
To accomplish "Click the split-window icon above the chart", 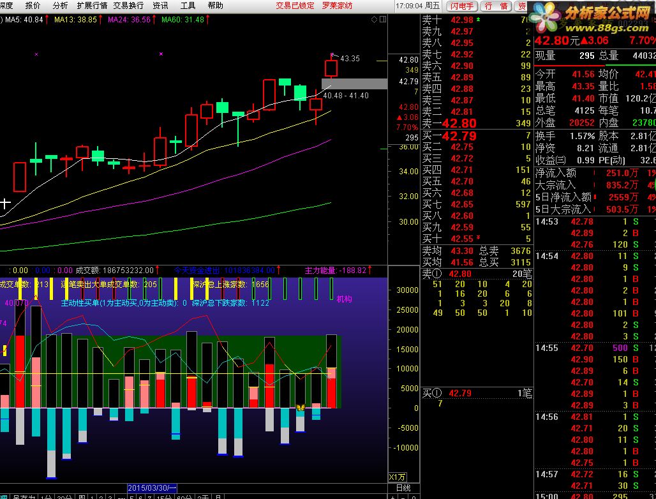I will [383, 20].
